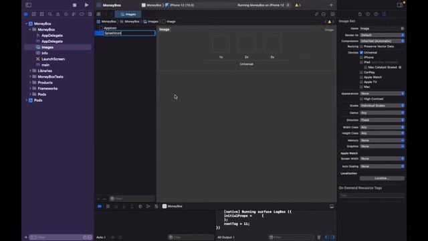428x241 pixels.
Task: Open the Issue navigator warning icon
Action: (58, 14)
